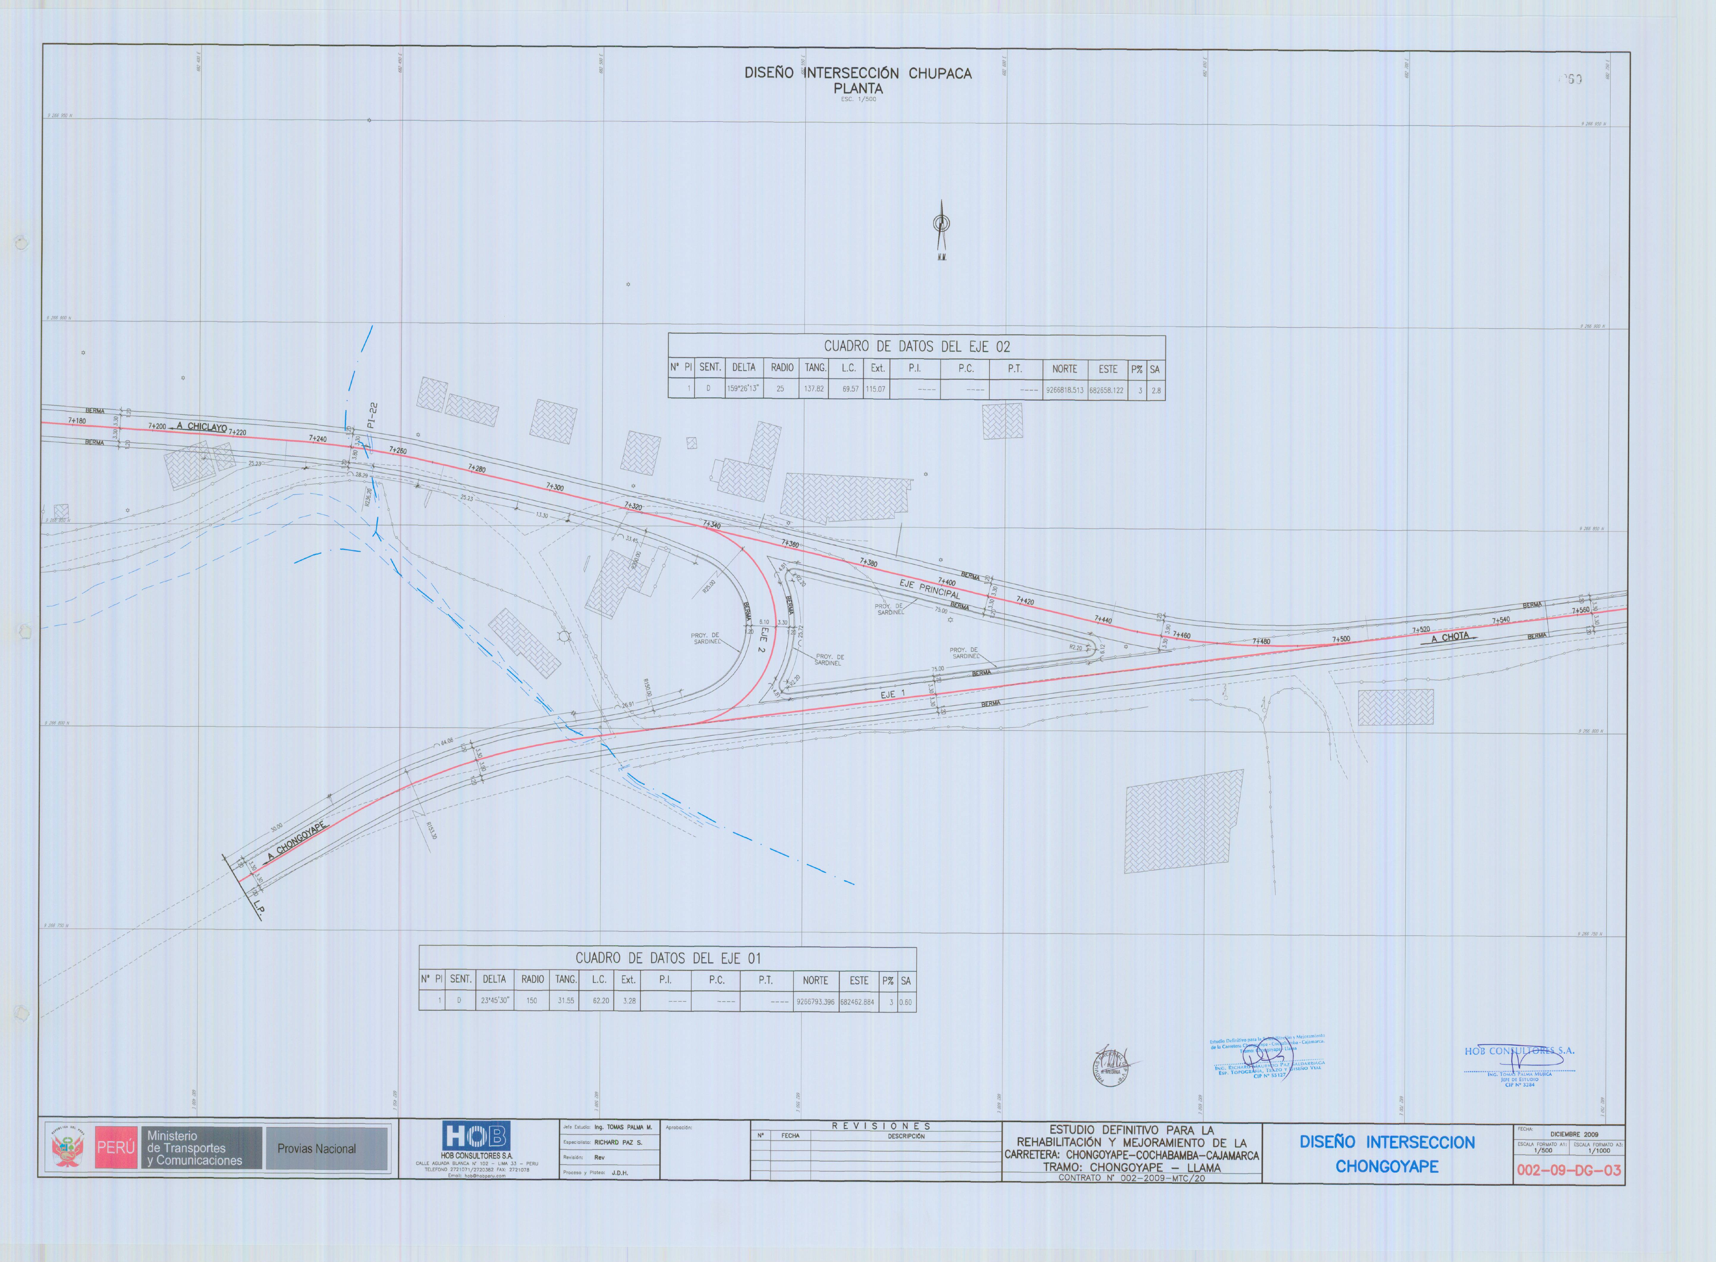Screen dimensions: 1716x1262
Task: Click the red PERÚ box
Action: click(116, 1148)
